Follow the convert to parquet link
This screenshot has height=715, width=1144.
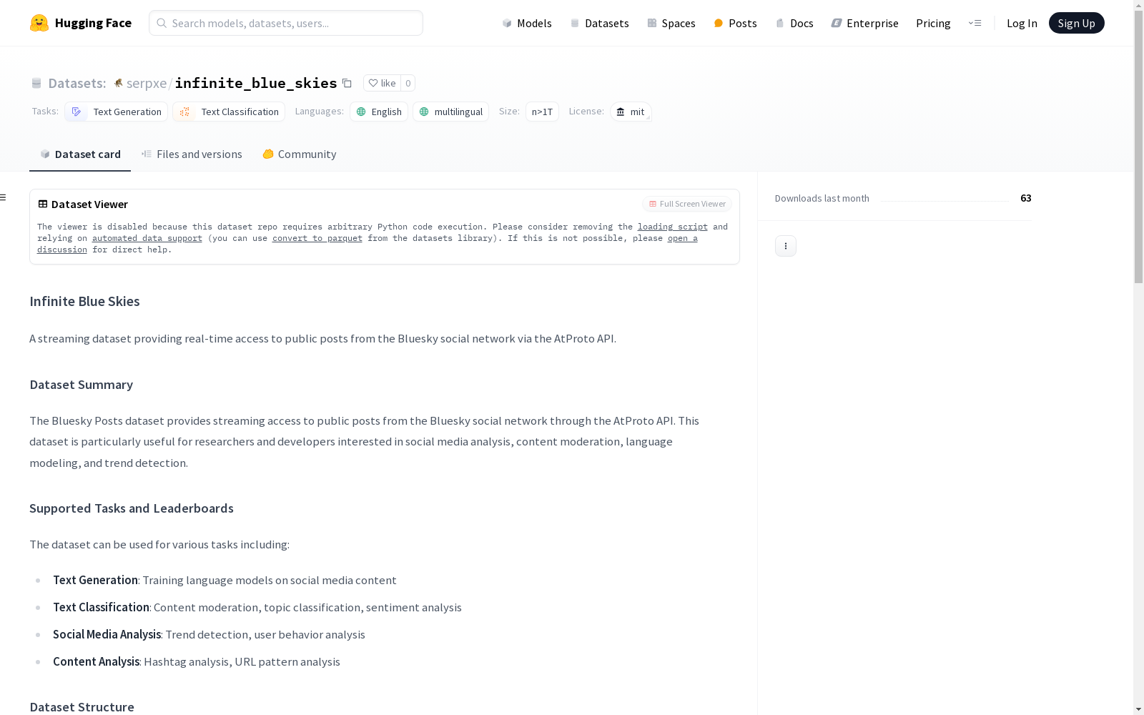[x=317, y=238]
